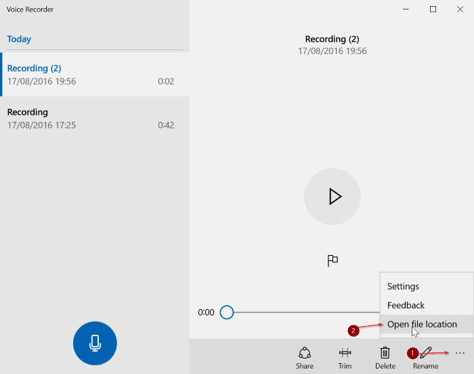Choose Settings from the popup menu
The width and height of the screenshot is (474, 374).
pos(426,286)
